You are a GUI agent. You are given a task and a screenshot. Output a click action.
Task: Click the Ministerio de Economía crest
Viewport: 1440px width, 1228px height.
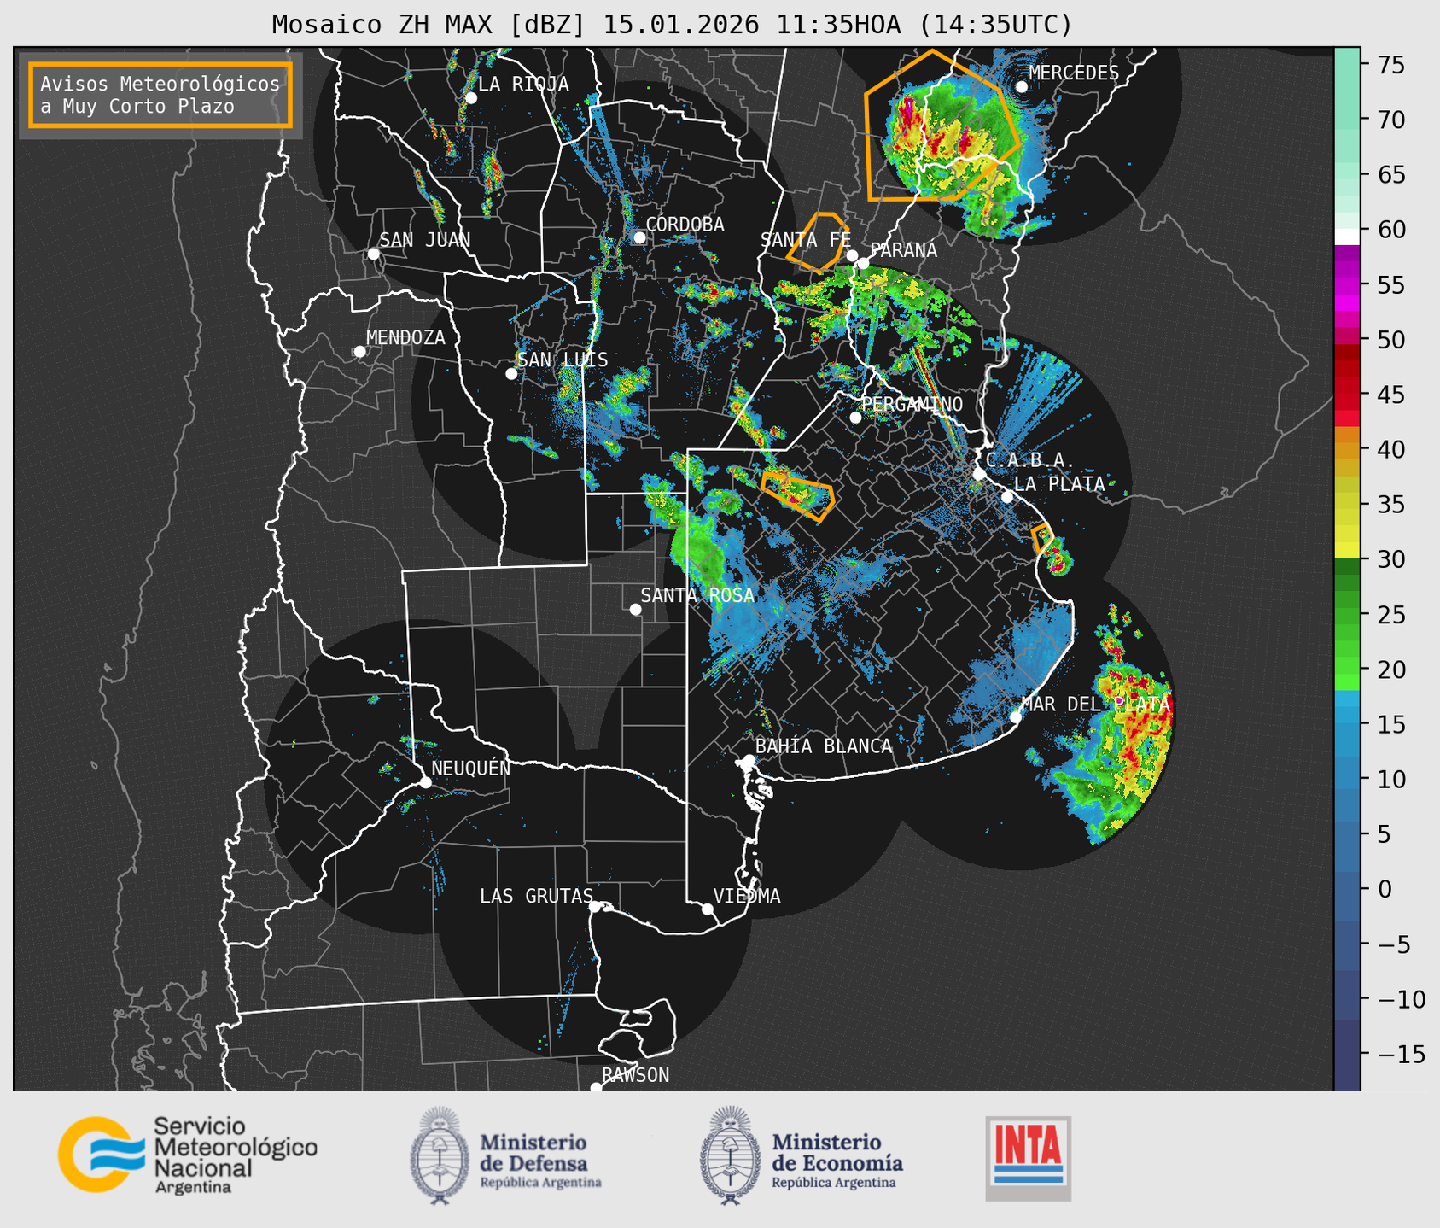click(x=730, y=1155)
